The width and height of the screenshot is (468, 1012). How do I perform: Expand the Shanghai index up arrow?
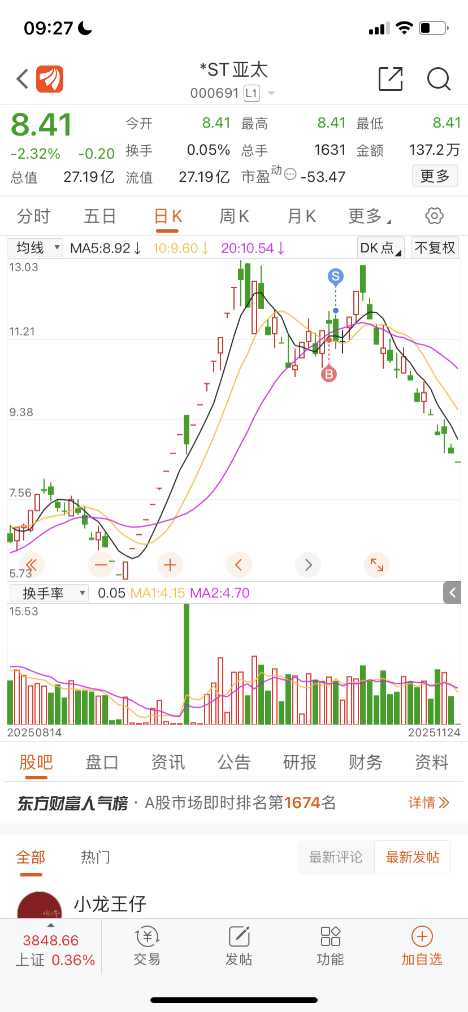pos(51,926)
